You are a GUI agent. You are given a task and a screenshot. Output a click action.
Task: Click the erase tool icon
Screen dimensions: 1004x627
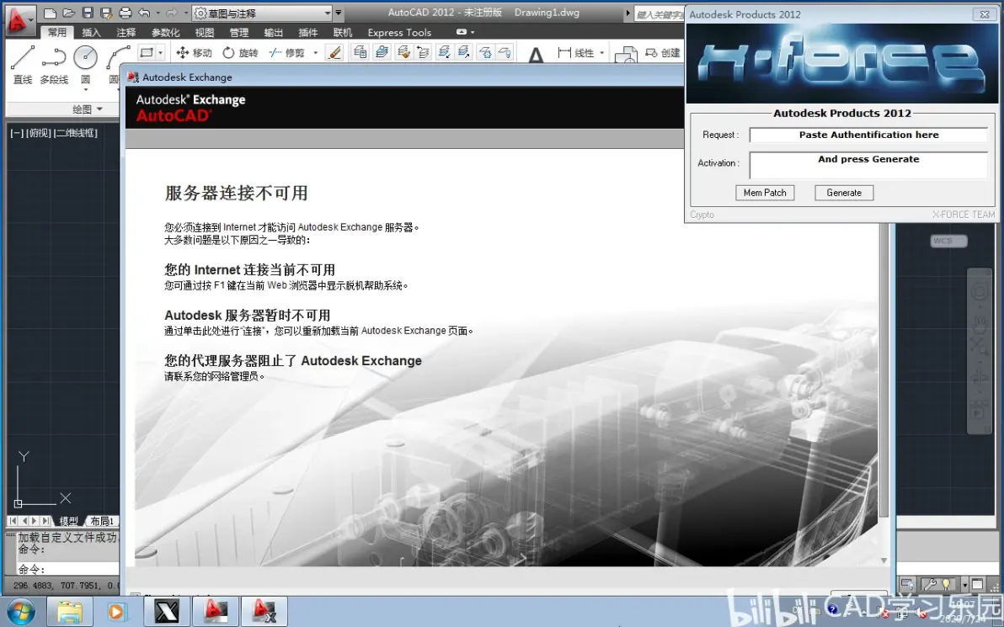click(x=334, y=52)
